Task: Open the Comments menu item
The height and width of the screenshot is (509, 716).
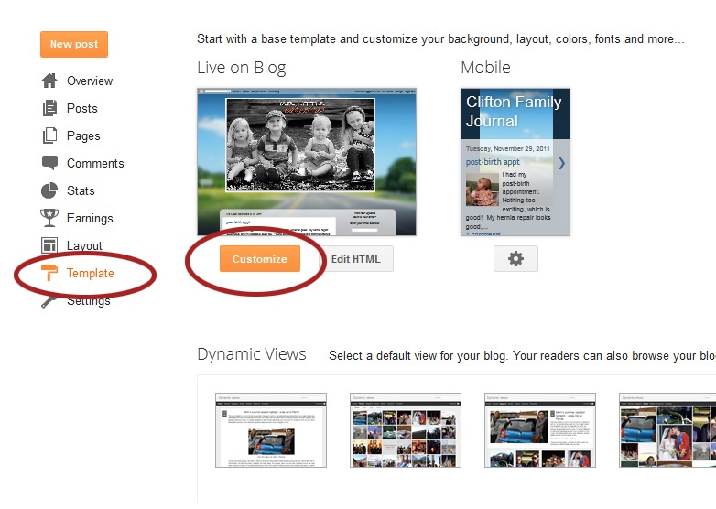Action: (x=95, y=163)
